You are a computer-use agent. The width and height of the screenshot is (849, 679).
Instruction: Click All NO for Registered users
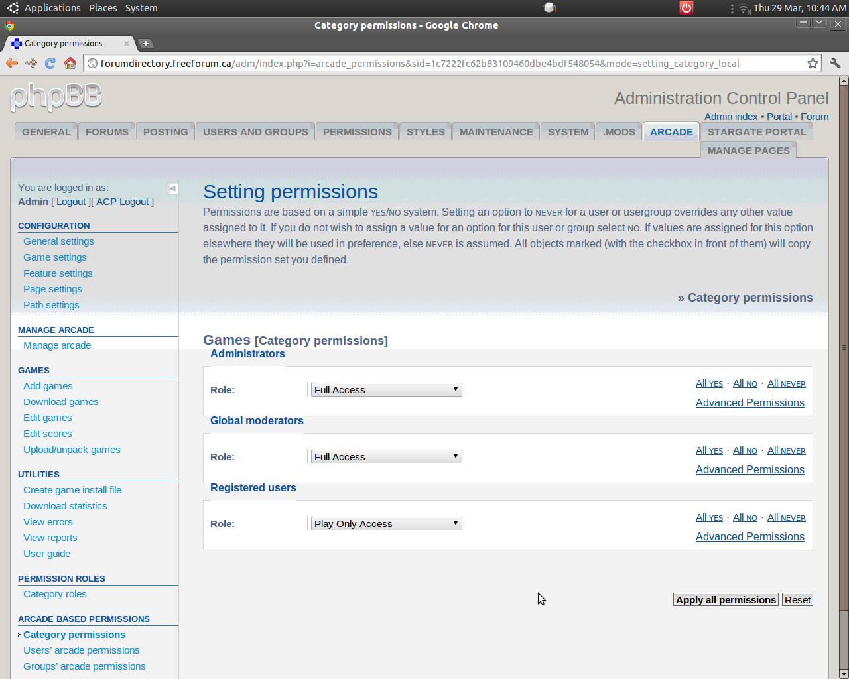point(745,517)
